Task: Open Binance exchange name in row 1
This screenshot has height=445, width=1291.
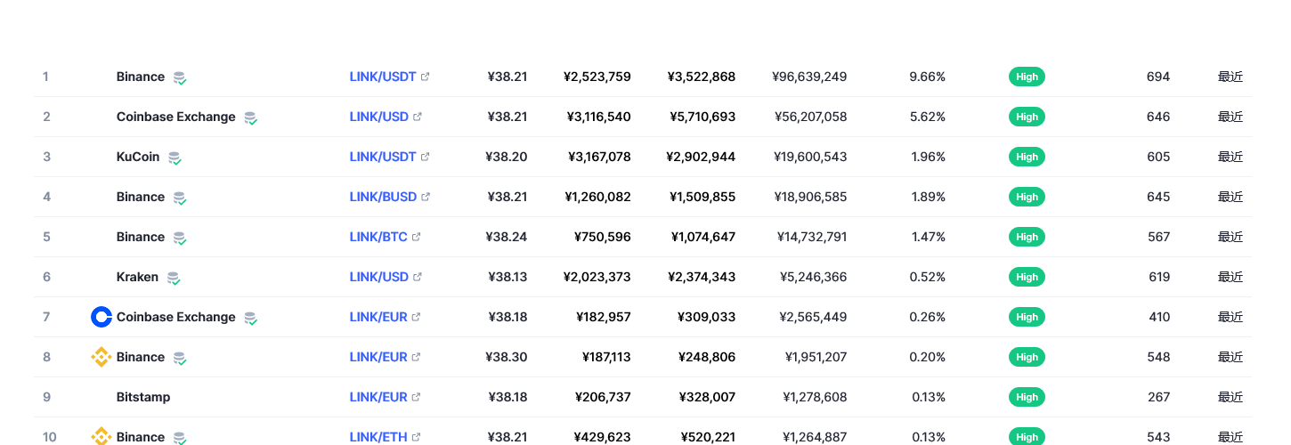Action: point(141,77)
